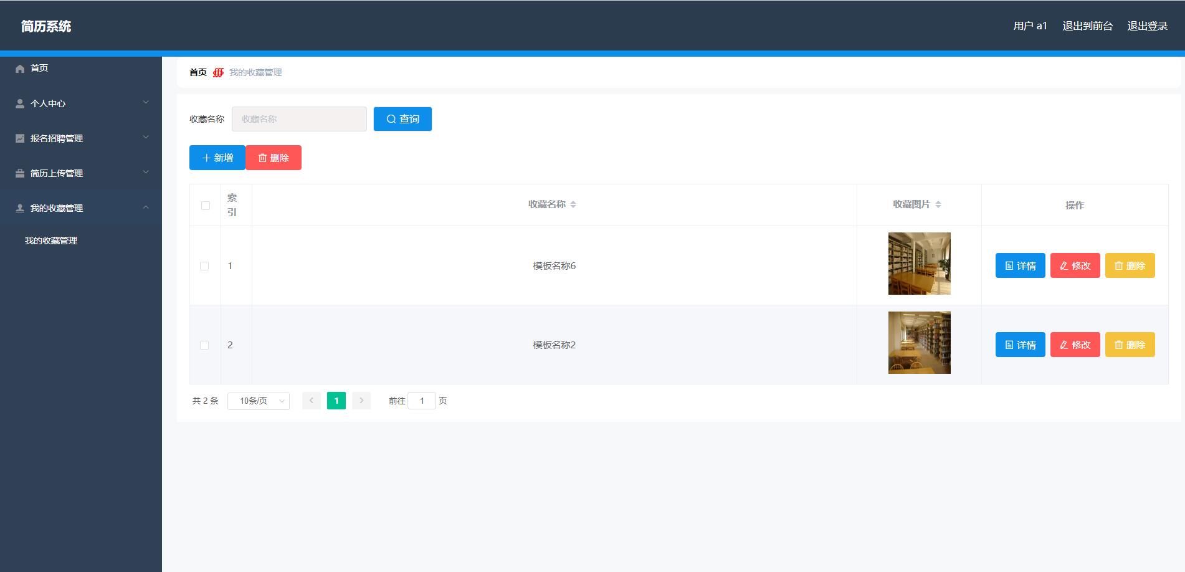Click the blue 查询 search button
Screen dimensions: 1185x572
coord(402,119)
